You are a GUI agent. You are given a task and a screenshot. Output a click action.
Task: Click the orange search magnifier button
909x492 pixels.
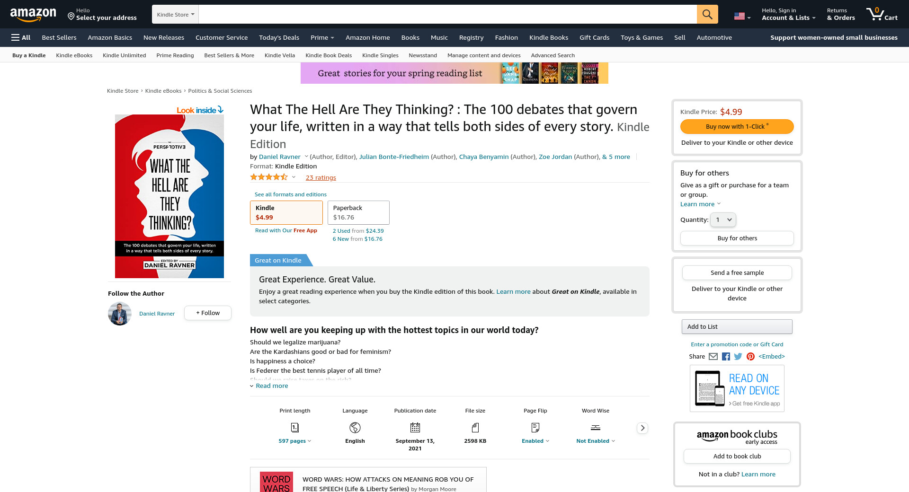click(707, 14)
